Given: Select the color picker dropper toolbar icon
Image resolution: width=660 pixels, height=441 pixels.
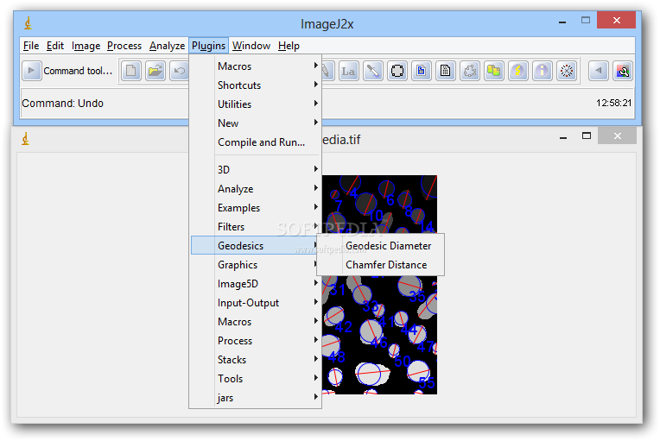Looking at the screenshot, I should point(373,71).
